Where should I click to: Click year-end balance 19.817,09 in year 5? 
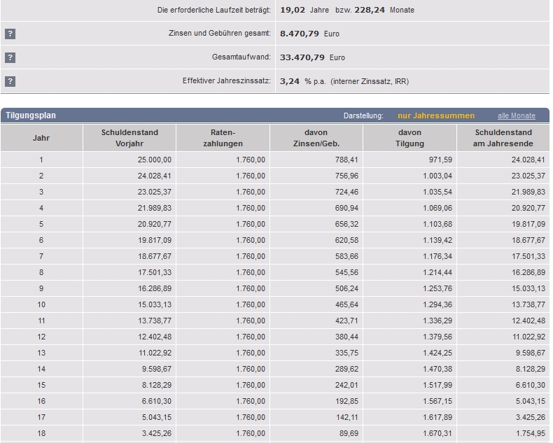coord(528,224)
